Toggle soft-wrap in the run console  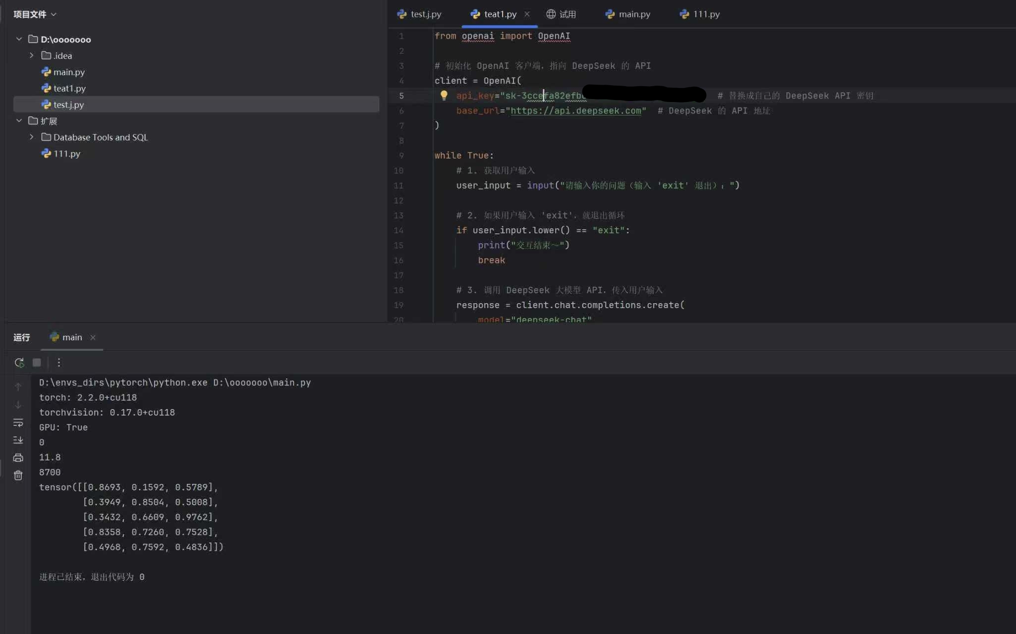18,423
